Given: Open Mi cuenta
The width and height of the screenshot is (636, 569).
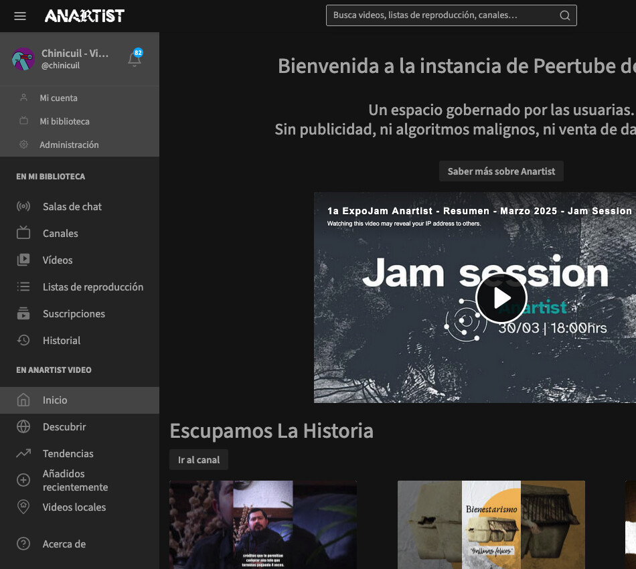Looking at the screenshot, I should click(x=58, y=98).
